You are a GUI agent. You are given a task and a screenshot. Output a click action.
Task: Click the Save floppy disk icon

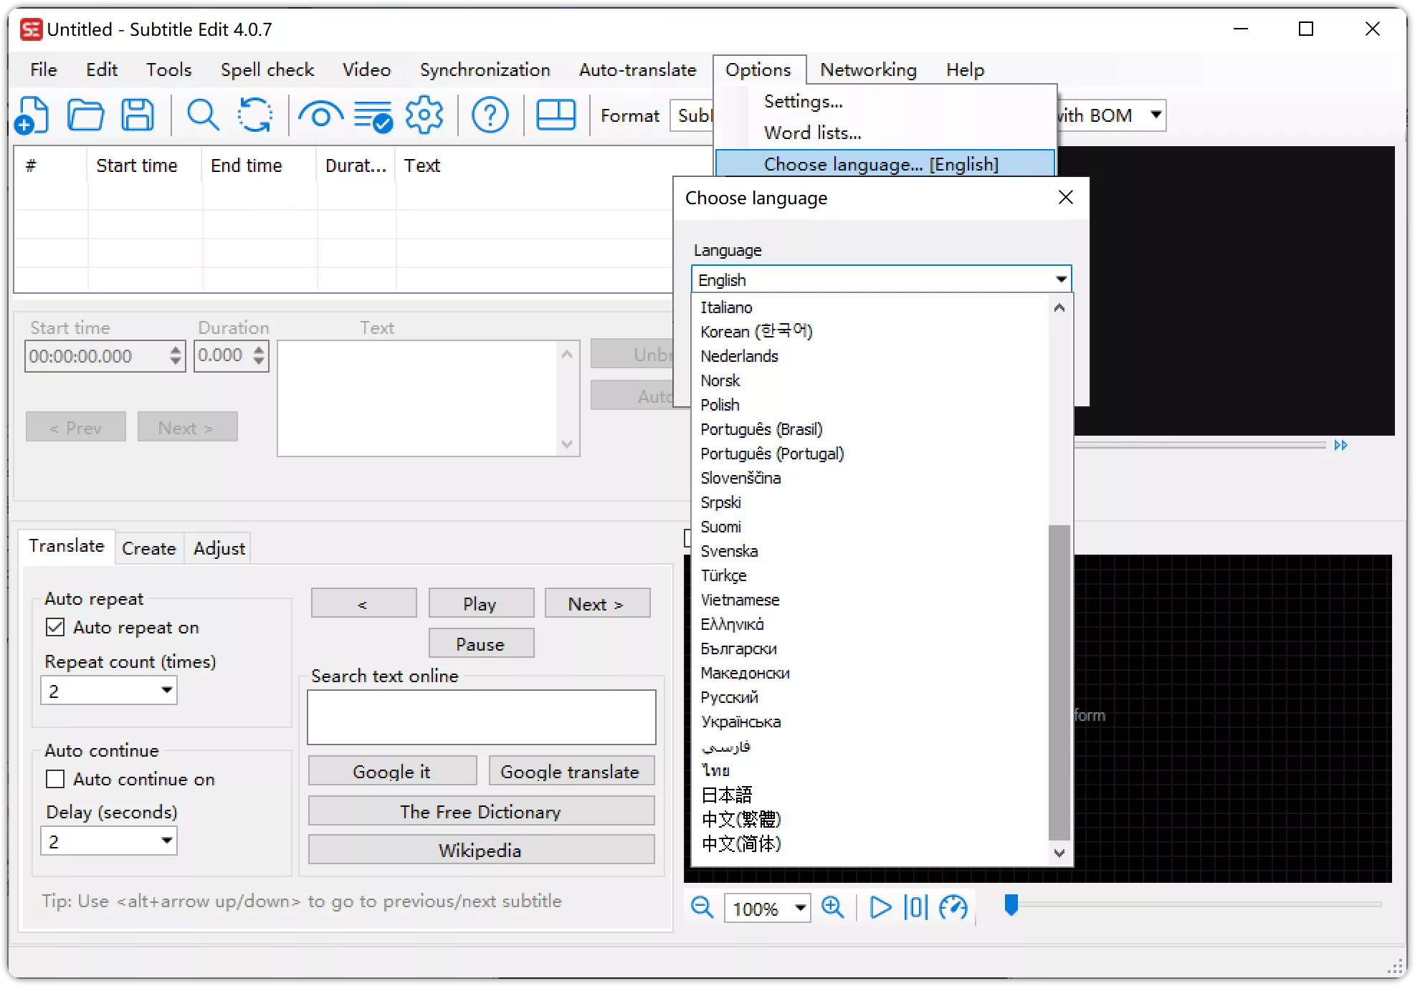tap(138, 115)
